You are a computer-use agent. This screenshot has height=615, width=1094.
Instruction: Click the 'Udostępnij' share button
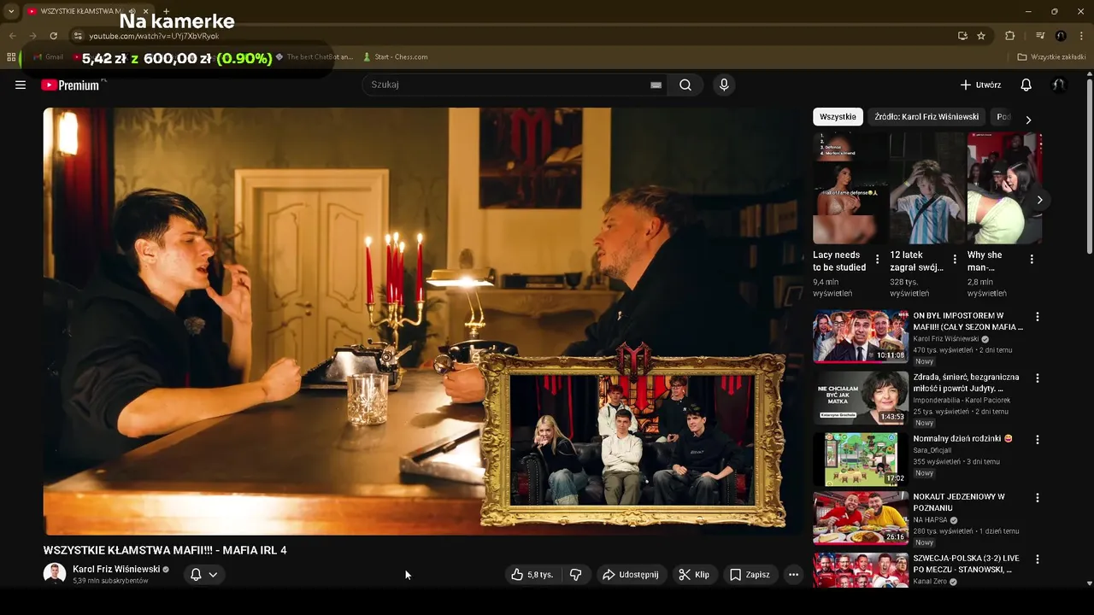click(x=631, y=575)
